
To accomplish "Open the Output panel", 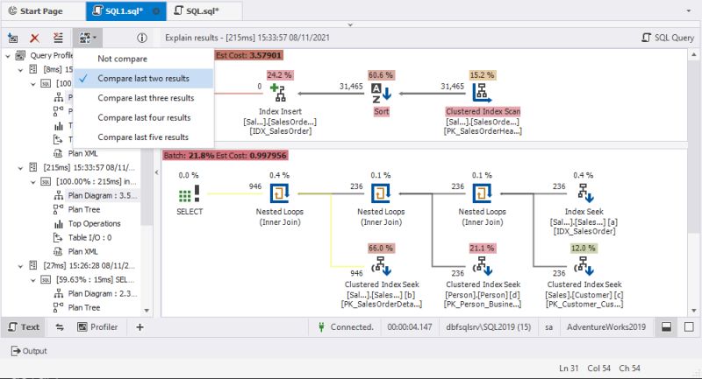I will point(29,351).
